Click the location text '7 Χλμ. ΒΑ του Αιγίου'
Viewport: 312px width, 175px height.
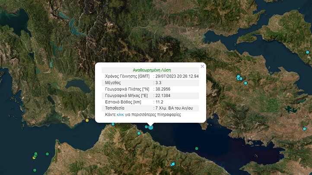pos(177,108)
